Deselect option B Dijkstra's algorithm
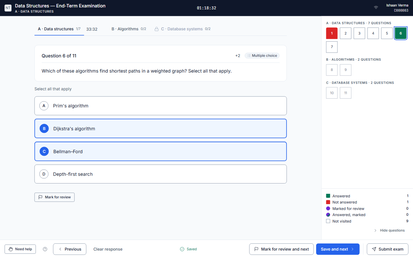 pos(160,129)
